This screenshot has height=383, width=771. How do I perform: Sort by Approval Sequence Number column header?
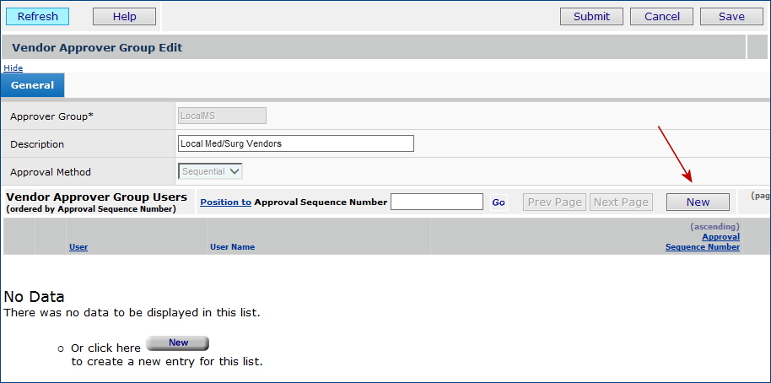point(703,242)
